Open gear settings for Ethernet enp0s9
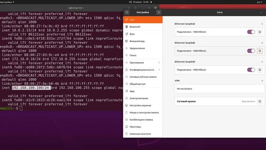Image resolution: width=266 pixels, height=150 pixels. tap(260, 70)
